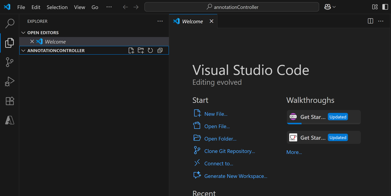The height and width of the screenshot is (196, 391).
Task: Show more menus via title bar ellipsis
Action: click(x=109, y=7)
